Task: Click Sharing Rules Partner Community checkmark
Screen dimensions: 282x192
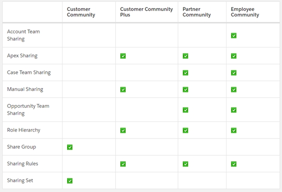Action: pos(186,164)
